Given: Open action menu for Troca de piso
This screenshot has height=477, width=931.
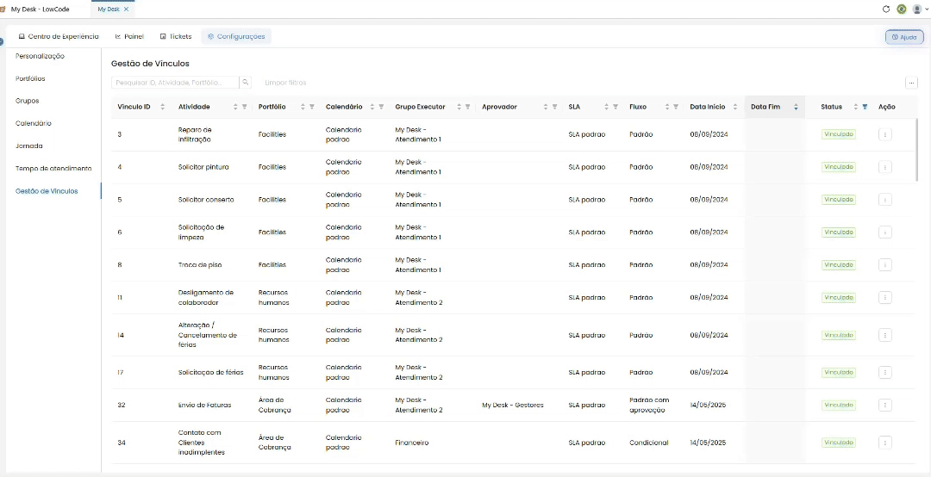Looking at the screenshot, I should 884,264.
